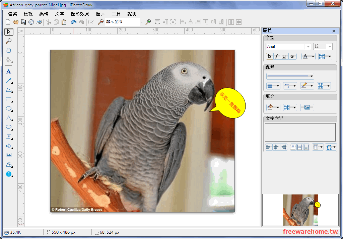Screen dimensions: 343x239
Task: Open the Arial font family dropdown
Action: coord(308,46)
